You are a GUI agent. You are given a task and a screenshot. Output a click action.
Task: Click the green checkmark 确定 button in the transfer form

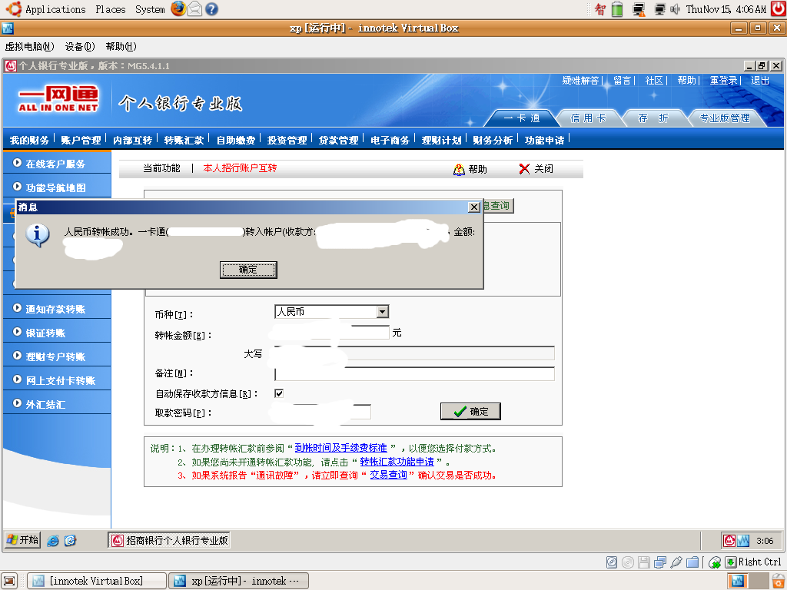coord(470,412)
